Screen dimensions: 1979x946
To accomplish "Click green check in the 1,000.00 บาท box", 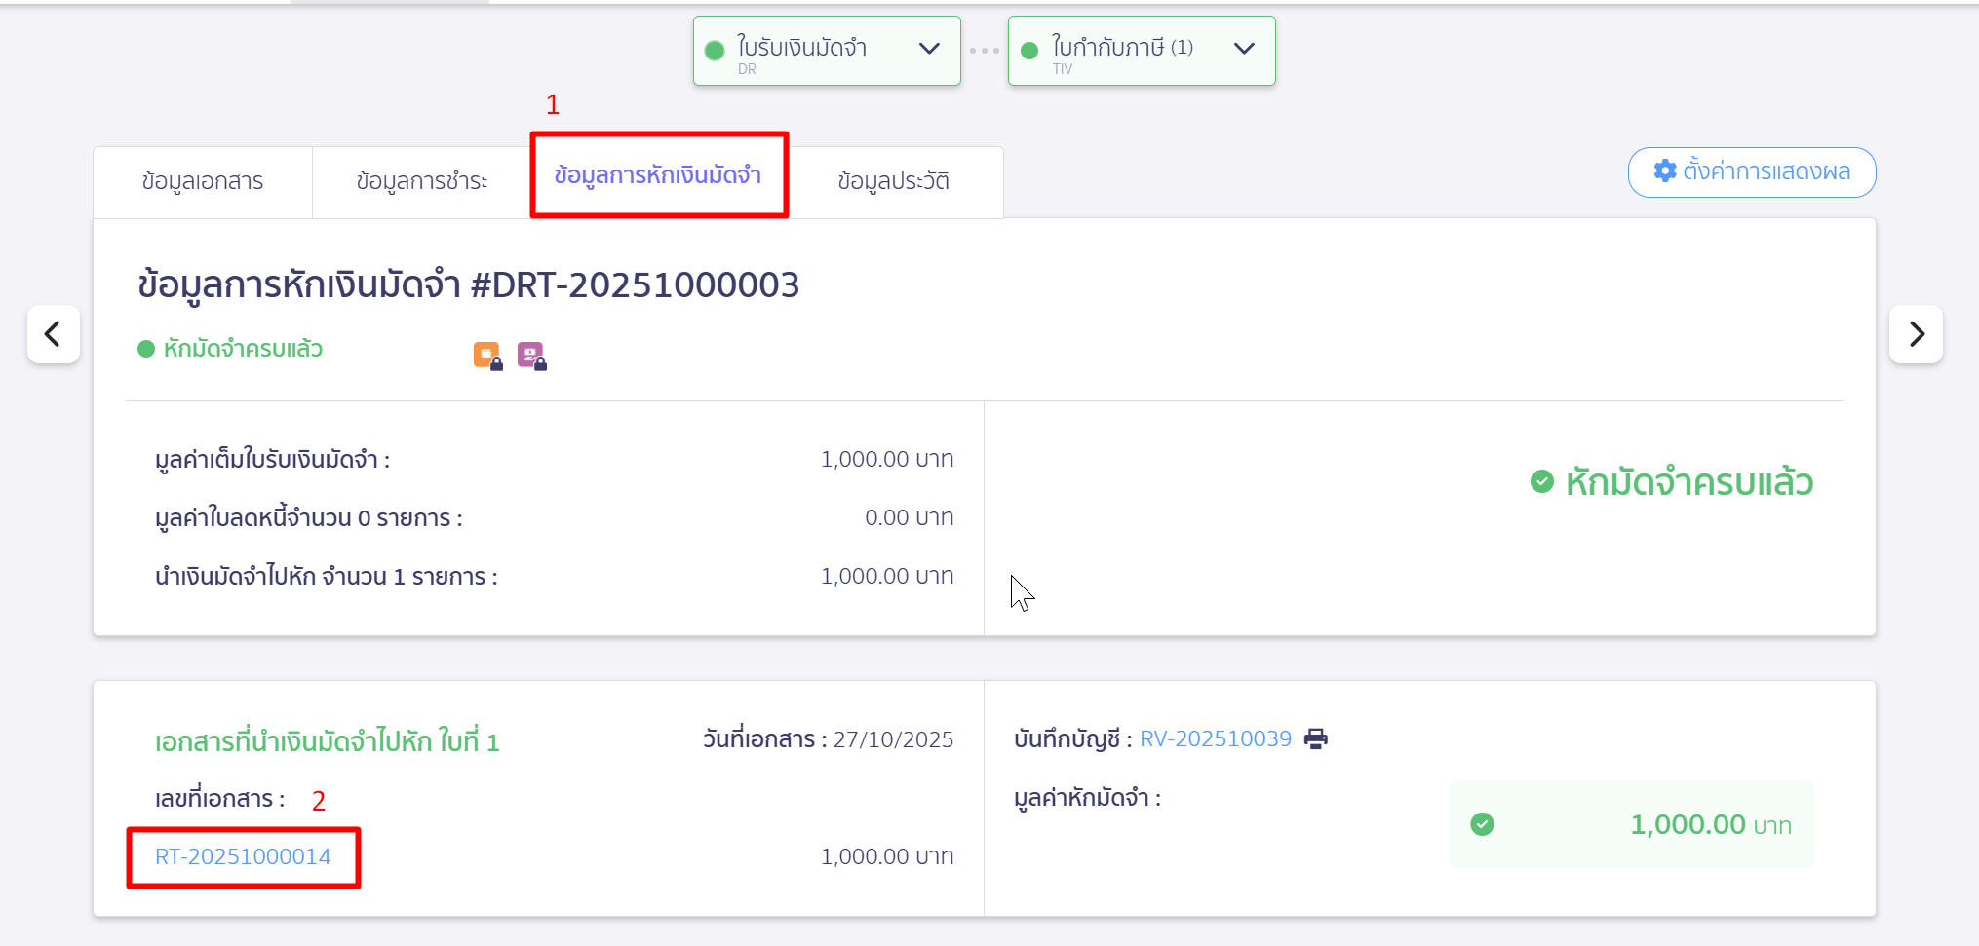I will click(x=1482, y=824).
